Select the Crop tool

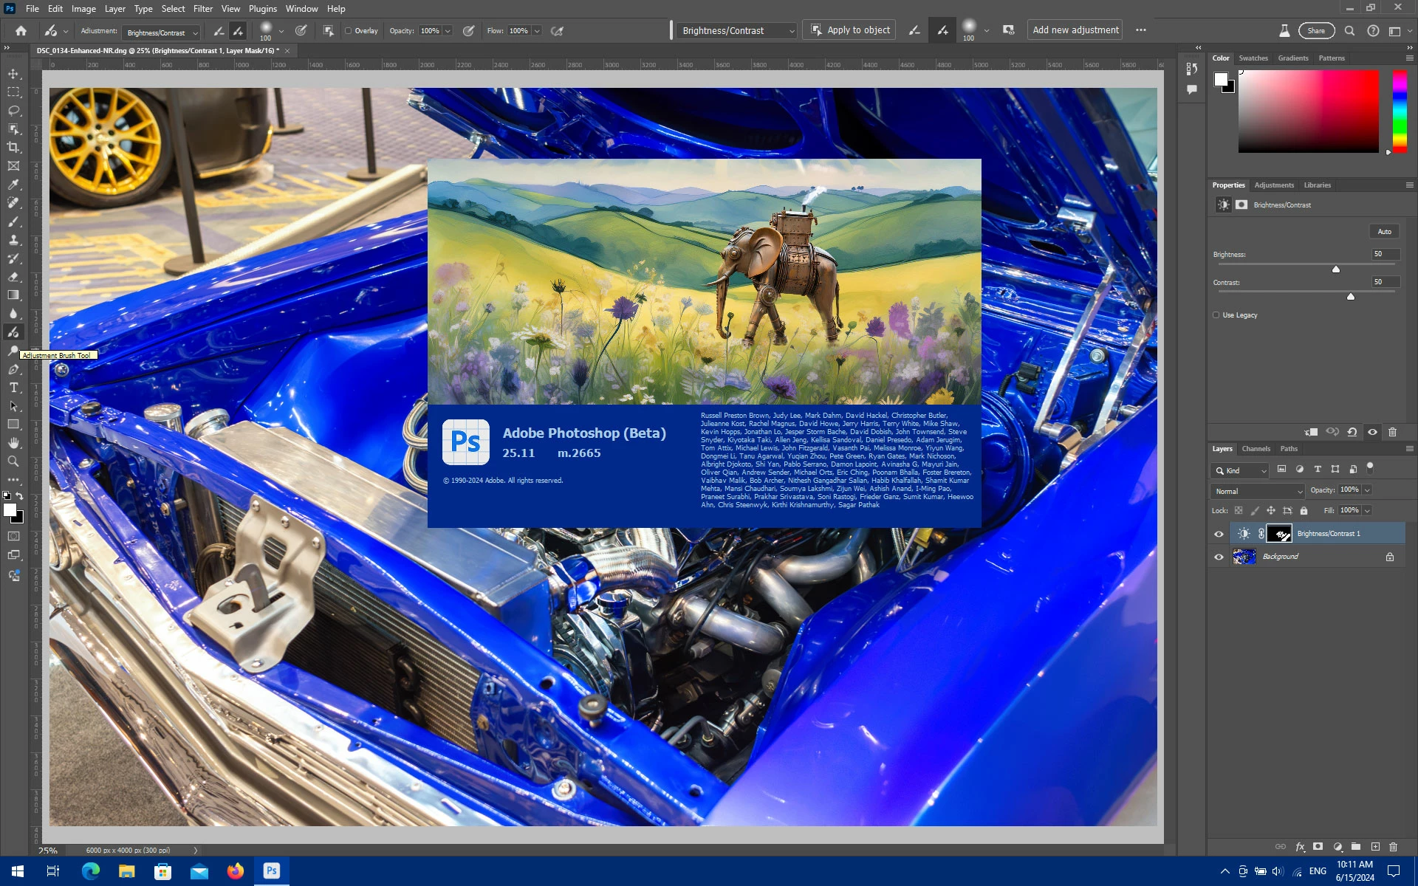13,148
